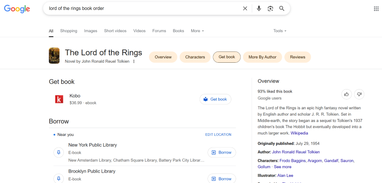Viewport: 382px width, 183px height.
Task: Select the All results tab
Action: (51, 31)
